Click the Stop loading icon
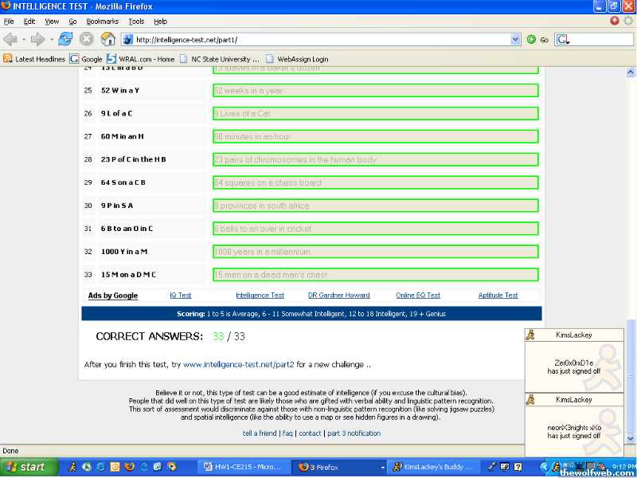 tap(86, 39)
